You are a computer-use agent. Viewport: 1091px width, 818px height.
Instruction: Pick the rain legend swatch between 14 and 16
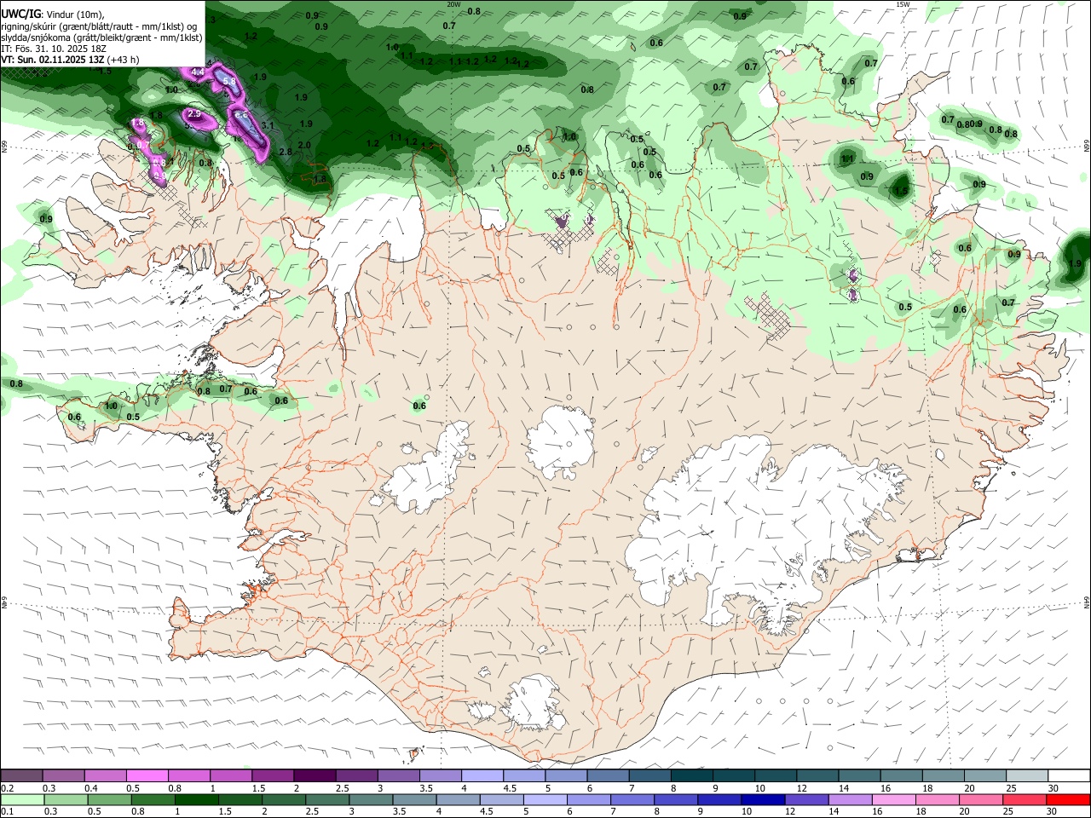[850, 799]
